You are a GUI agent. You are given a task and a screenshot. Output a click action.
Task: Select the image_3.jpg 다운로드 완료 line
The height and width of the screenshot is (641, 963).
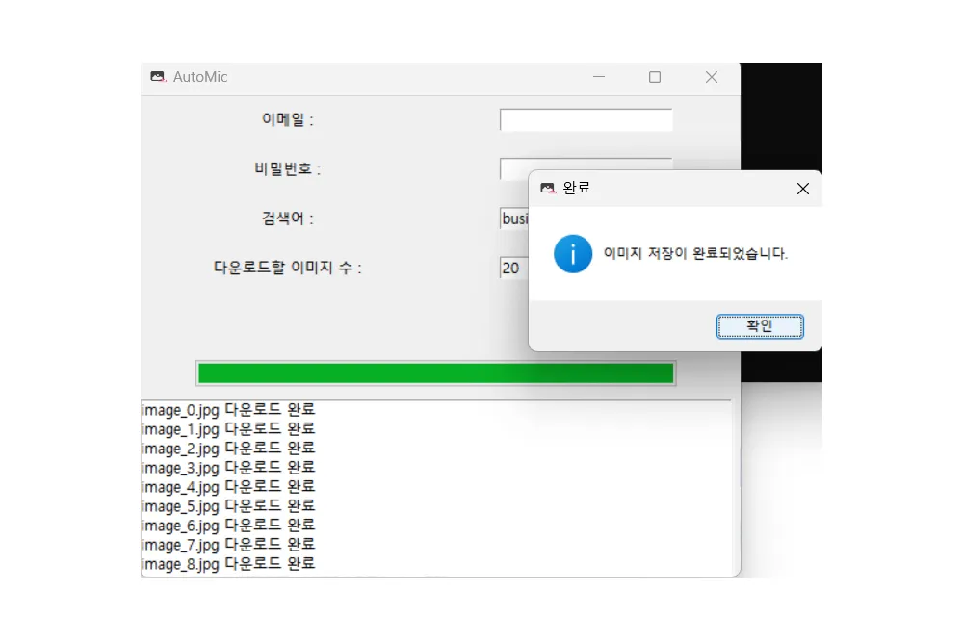(227, 467)
